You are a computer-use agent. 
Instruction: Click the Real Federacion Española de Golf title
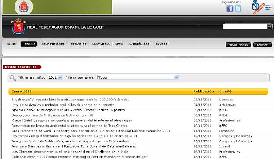click(66, 27)
